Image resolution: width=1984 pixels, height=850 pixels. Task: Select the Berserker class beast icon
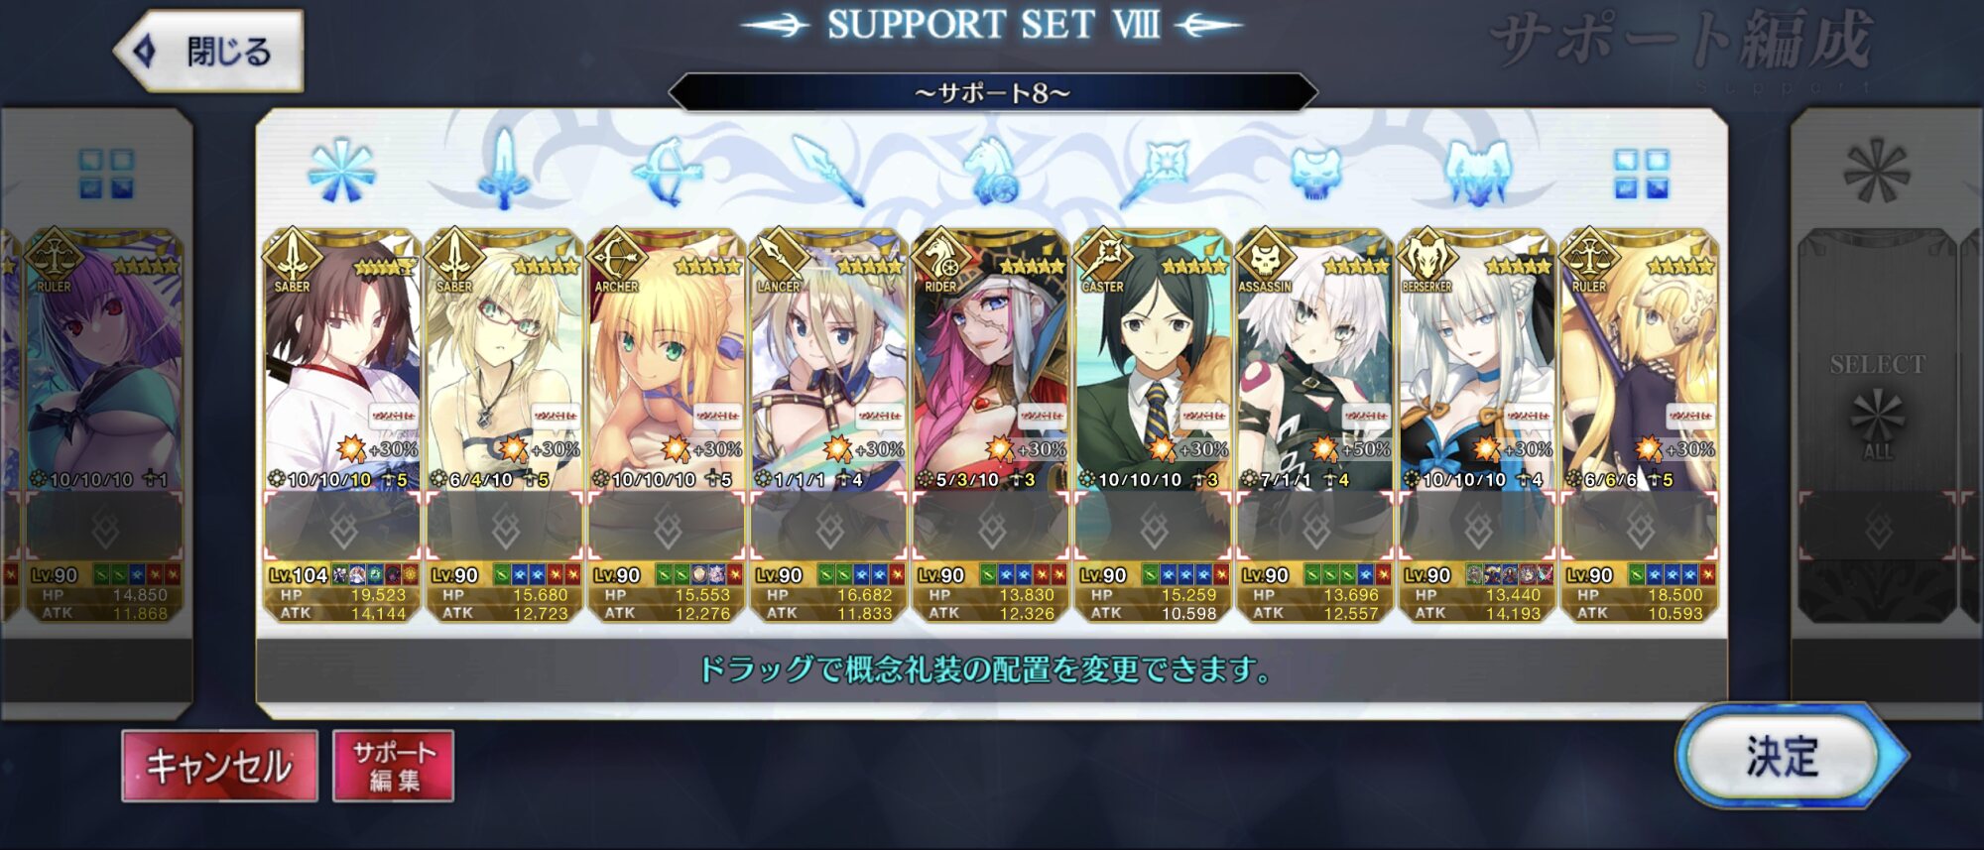1478,172
